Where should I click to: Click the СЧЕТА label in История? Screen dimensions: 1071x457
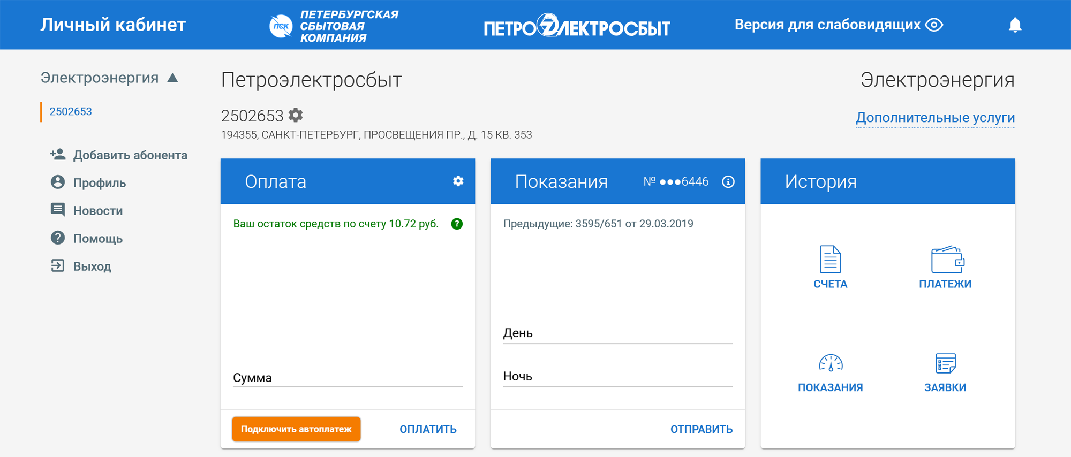831,284
